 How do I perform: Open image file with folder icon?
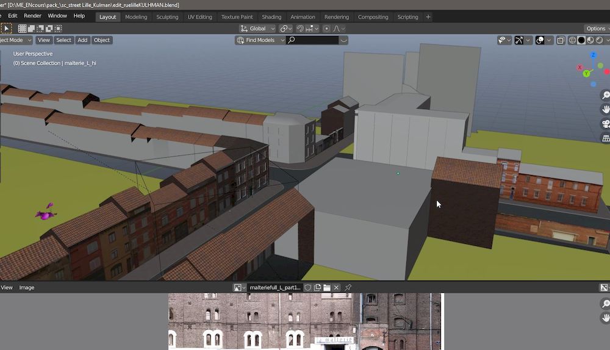click(x=326, y=287)
